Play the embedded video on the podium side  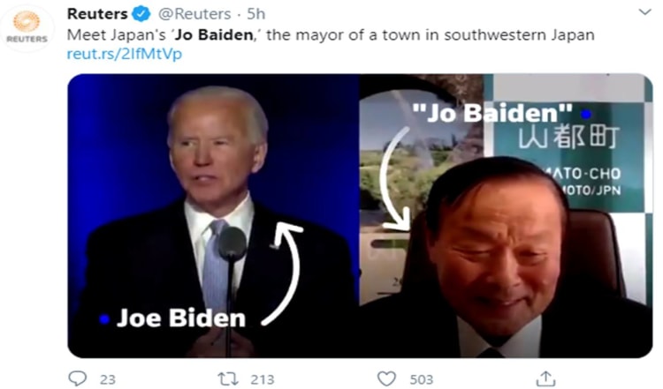point(214,215)
